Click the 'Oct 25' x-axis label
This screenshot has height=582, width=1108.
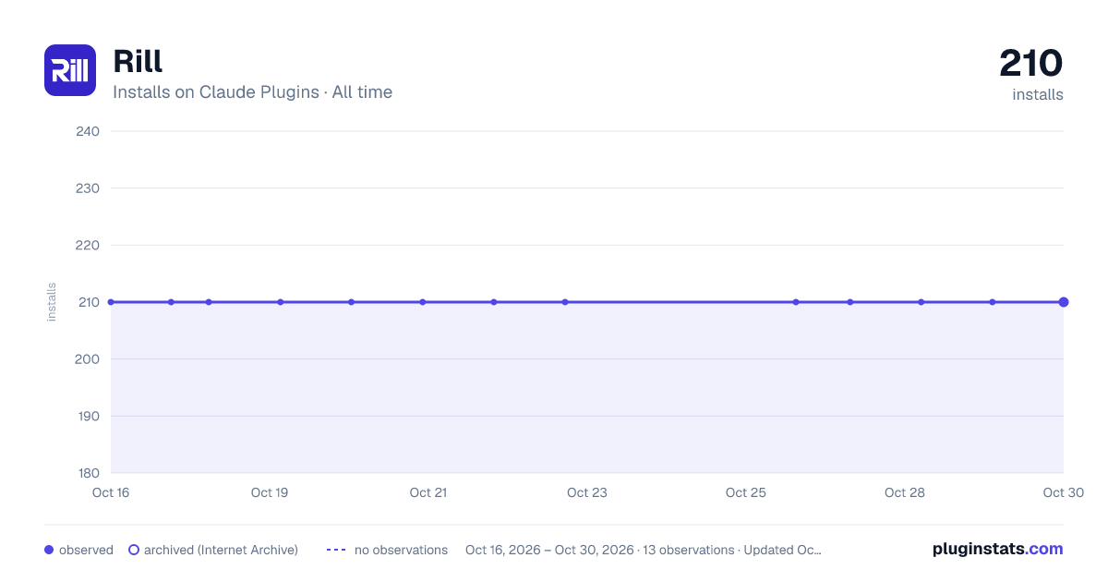click(746, 492)
